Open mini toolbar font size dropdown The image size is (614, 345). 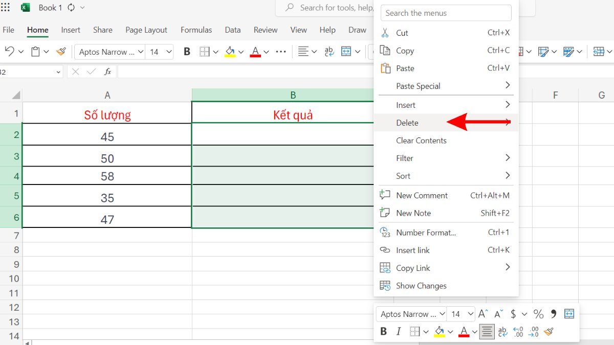pyautogui.click(x=471, y=314)
